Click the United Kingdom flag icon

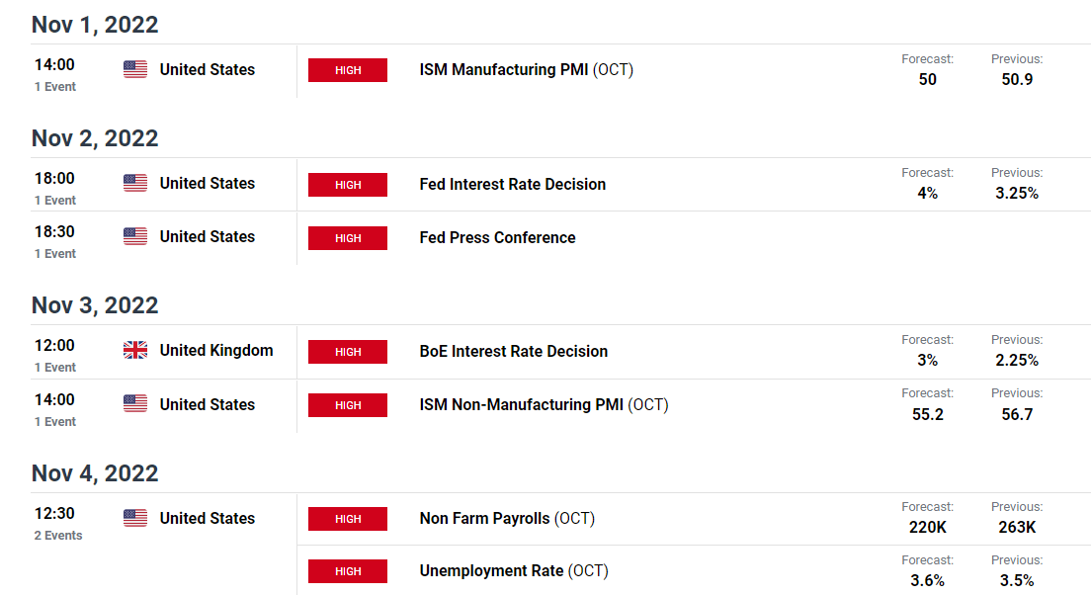[x=135, y=350]
